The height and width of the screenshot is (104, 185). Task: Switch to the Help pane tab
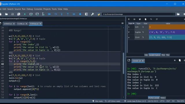(146, 55)
